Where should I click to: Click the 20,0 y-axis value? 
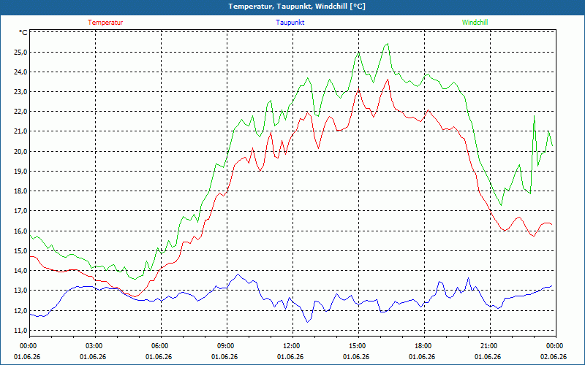click(x=20, y=151)
